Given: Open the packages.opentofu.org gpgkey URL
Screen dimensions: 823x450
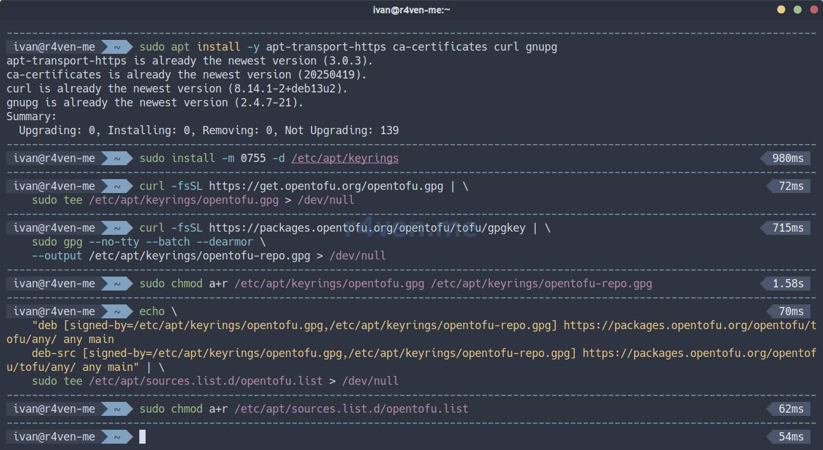Looking at the screenshot, I should pos(367,228).
